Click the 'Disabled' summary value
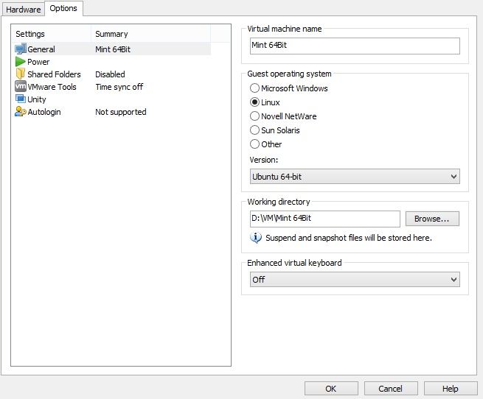This screenshot has width=483, height=399. pyautogui.click(x=110, y=74)
